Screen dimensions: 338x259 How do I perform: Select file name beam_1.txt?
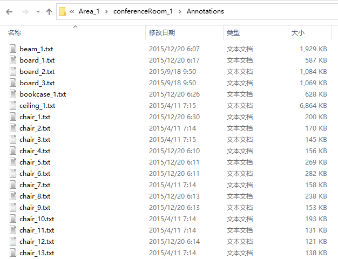[36, 49]
